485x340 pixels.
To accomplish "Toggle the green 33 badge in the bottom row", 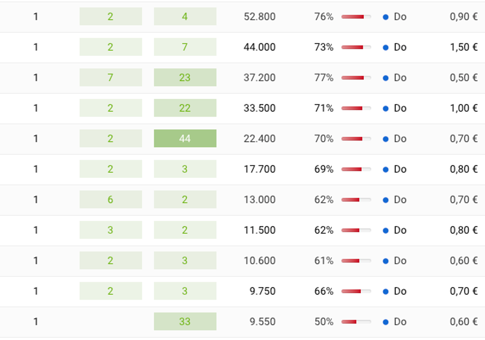I will coord(185,321).
